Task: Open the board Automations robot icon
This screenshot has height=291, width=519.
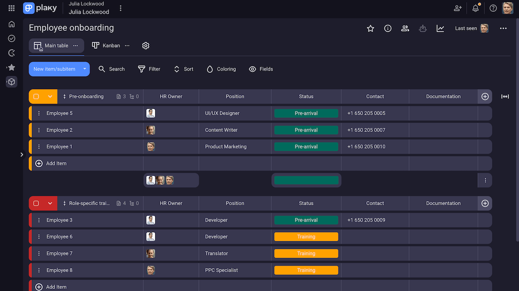Action: click(x=423, y=28)
